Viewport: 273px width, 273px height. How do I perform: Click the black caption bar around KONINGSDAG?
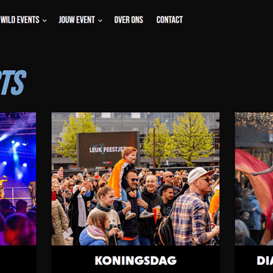point(136,259)
